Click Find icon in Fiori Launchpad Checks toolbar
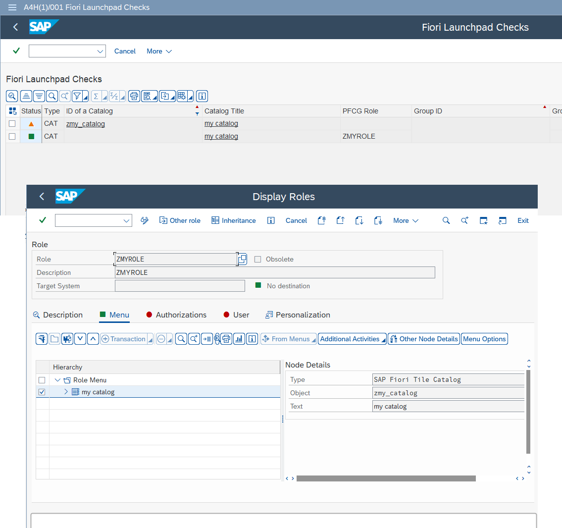Screen dimensions: 562x528 (x=52, y=96)
